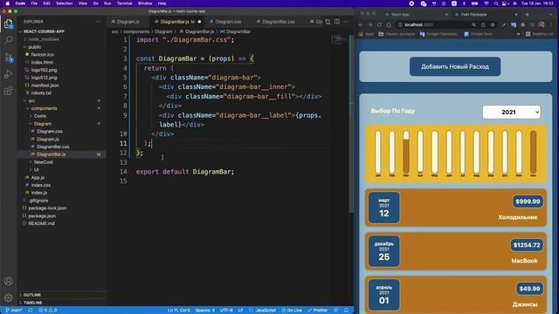Open the Apple menu
The height and width of the screenshot is (314, 559).
(x=8, y=3)
